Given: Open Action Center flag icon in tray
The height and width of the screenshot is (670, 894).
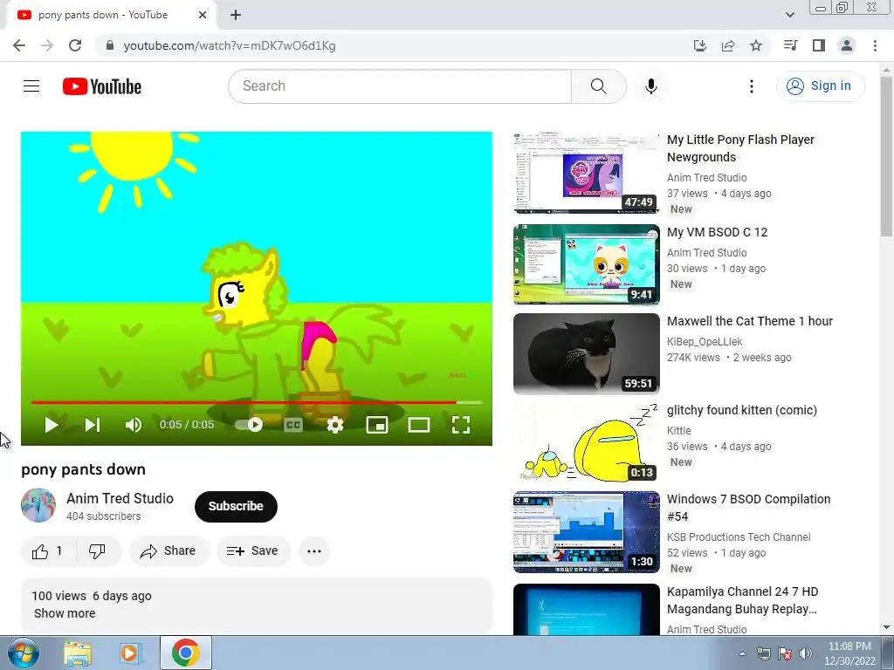Looking at the screenshot, I should coord(785,654).
